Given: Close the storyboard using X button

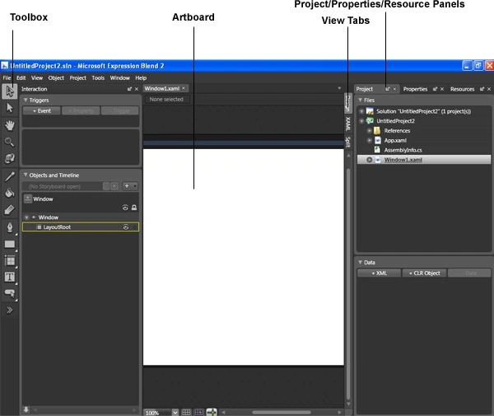Looking at the screenshot, I should tap(114, 186).
